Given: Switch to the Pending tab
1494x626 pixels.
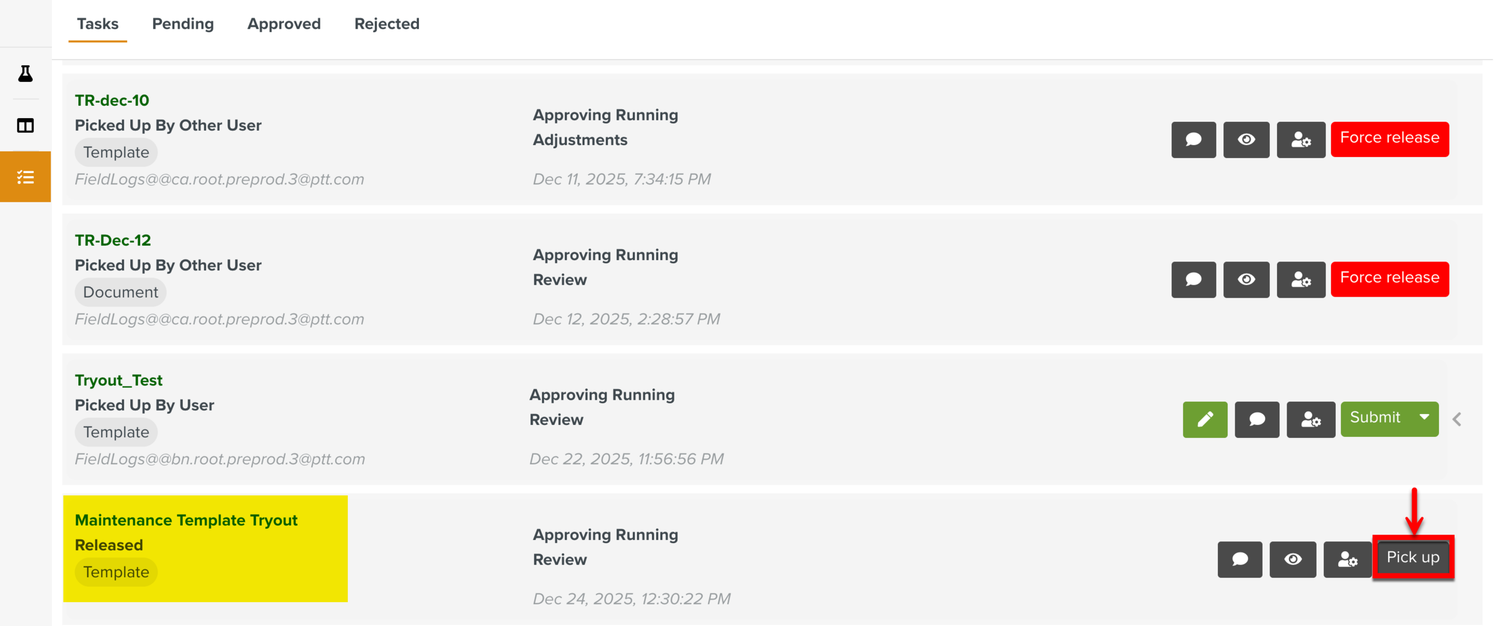Looking at the screenshot, I should (183, 24).
